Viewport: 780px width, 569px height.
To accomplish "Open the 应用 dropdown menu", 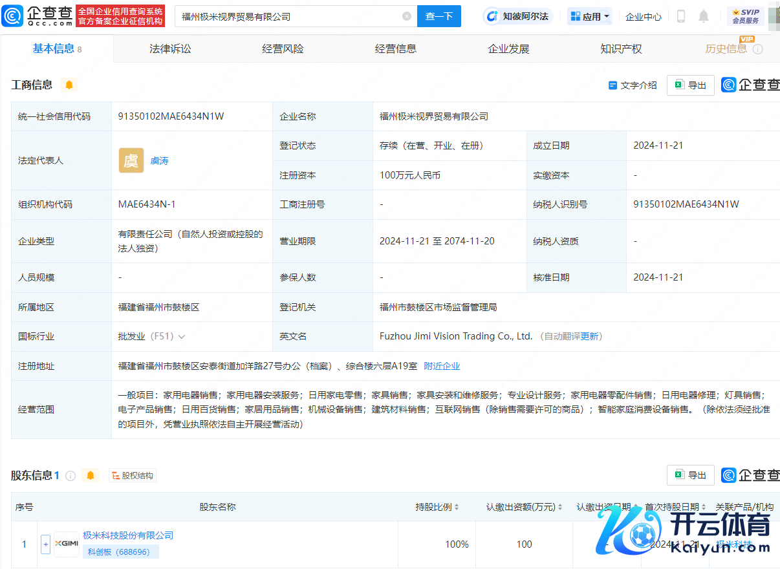I will tap(589, 16).
